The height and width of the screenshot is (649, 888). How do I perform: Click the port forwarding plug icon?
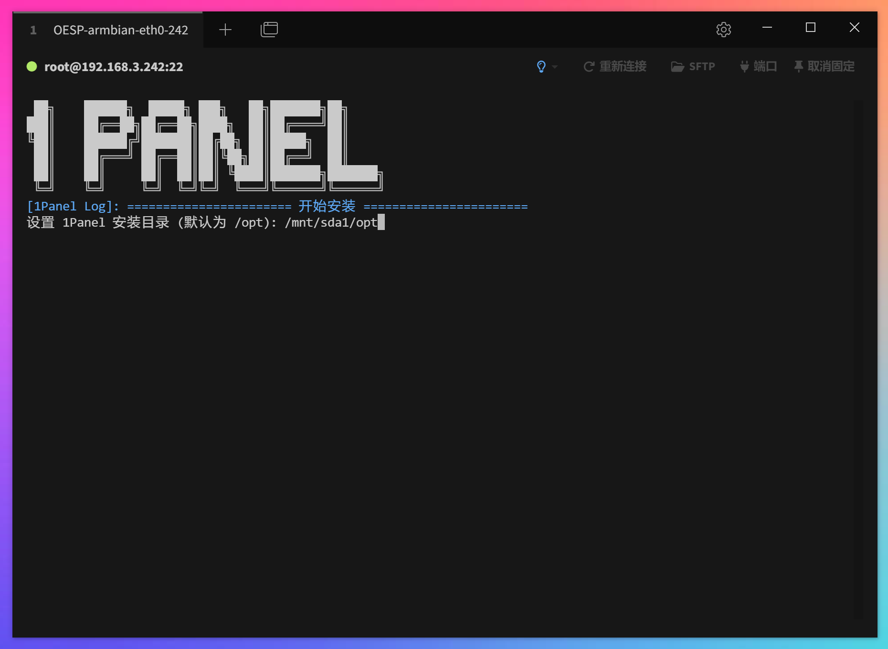(743, 66)
